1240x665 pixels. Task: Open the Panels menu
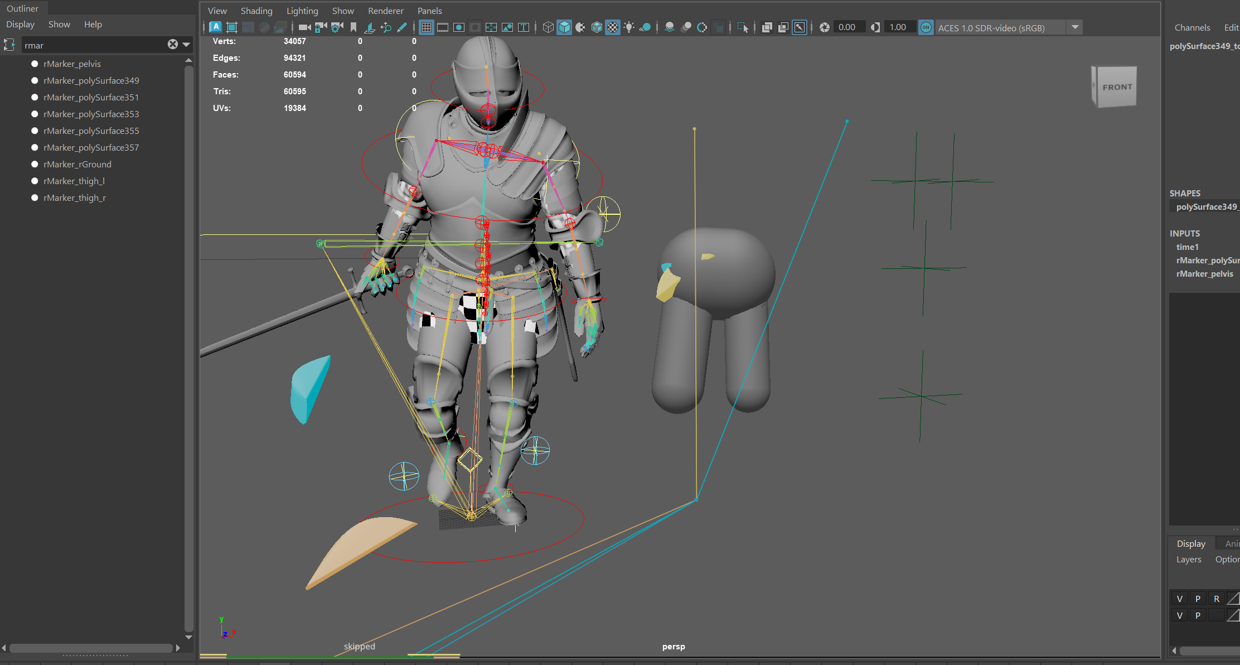click(429, 11)
